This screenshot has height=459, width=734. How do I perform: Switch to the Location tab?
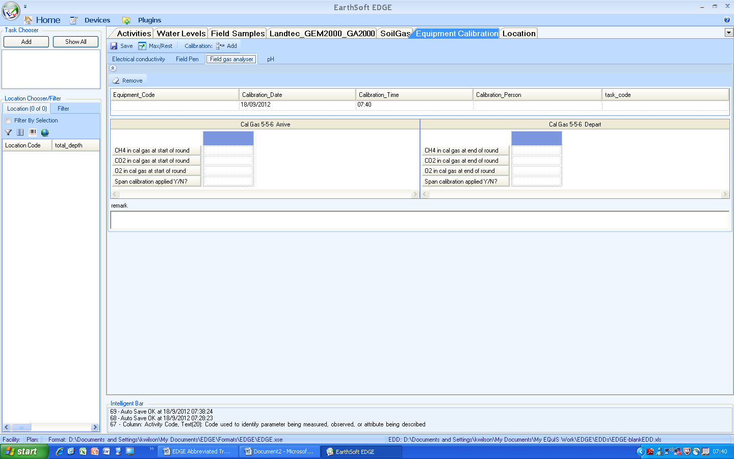point(519,33)
